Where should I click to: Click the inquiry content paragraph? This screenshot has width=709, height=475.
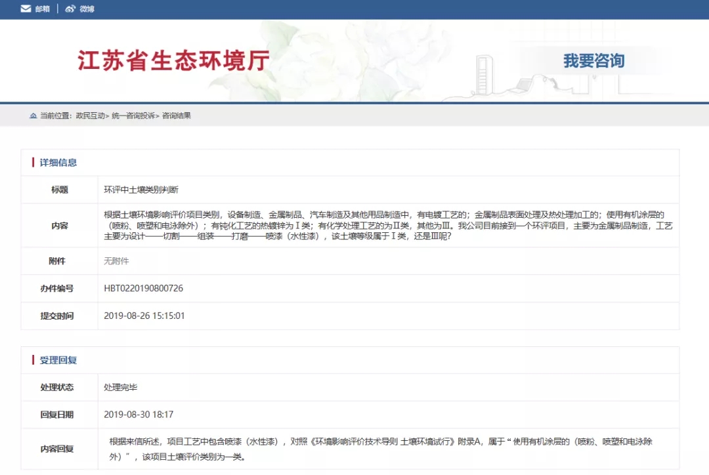(388, 226)
